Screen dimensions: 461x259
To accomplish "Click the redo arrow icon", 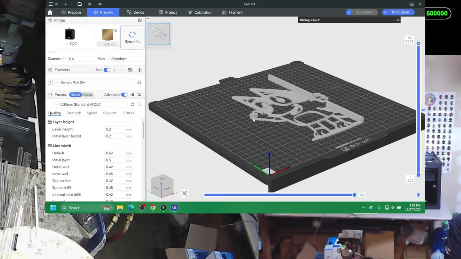I will point(100,4).
